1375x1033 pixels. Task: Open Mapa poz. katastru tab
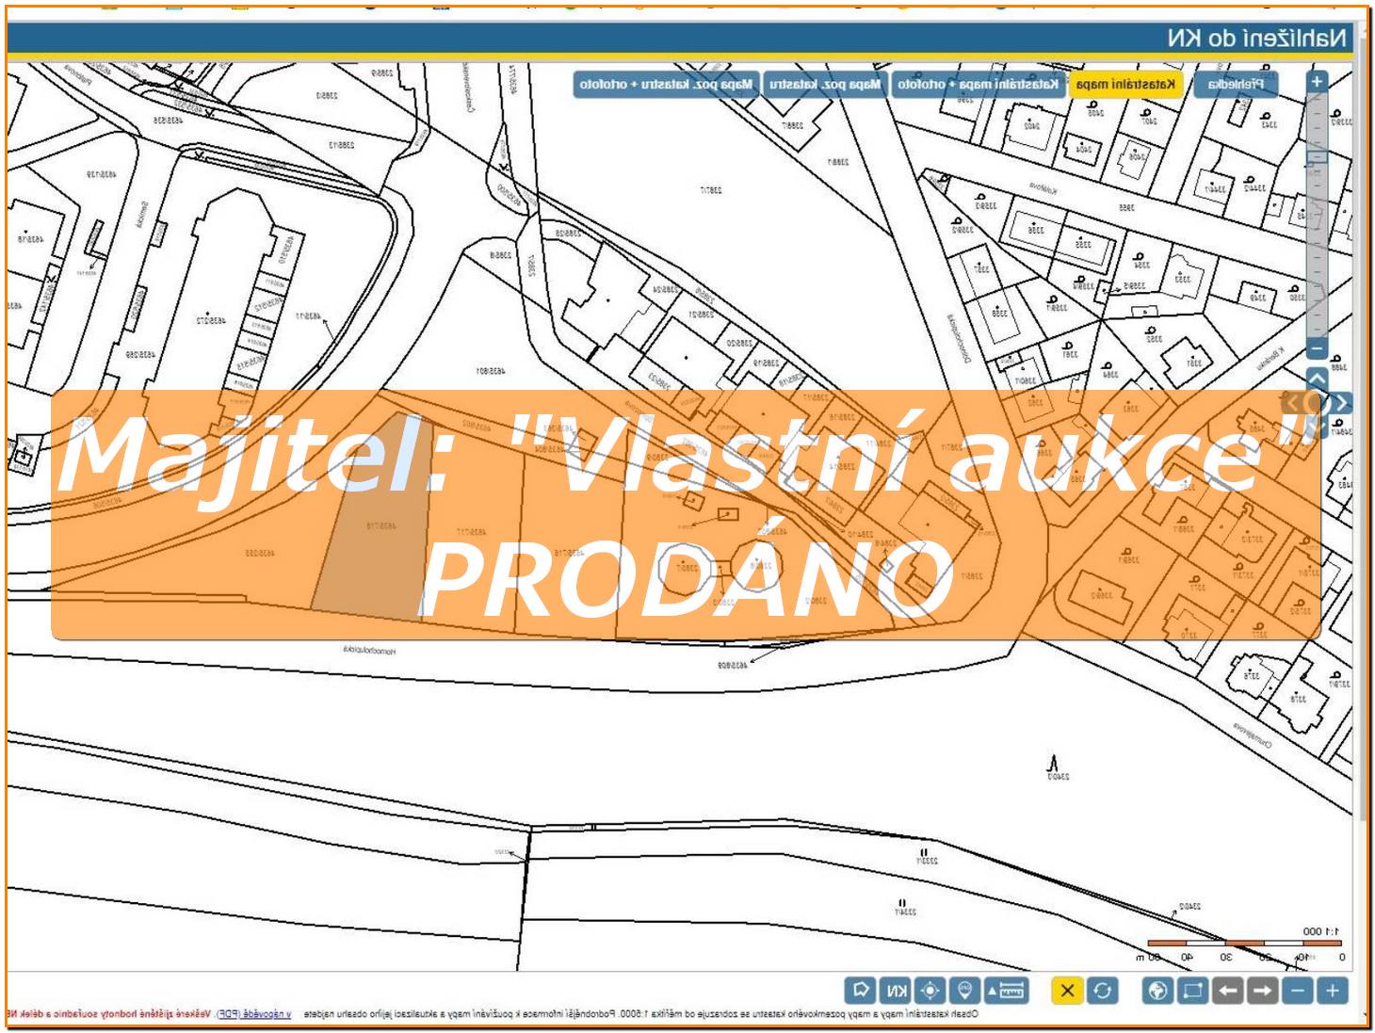point(825,84)
